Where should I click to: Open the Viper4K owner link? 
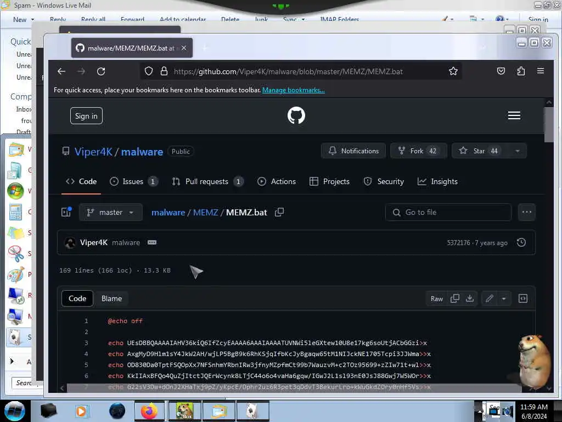(93, 152)
